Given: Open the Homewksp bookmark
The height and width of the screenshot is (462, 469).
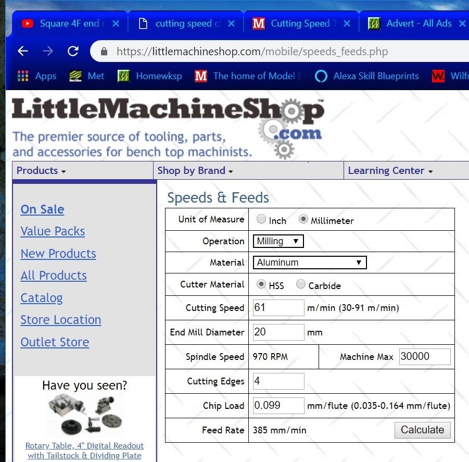Looking at the screenshot, I should click(150, 76).
